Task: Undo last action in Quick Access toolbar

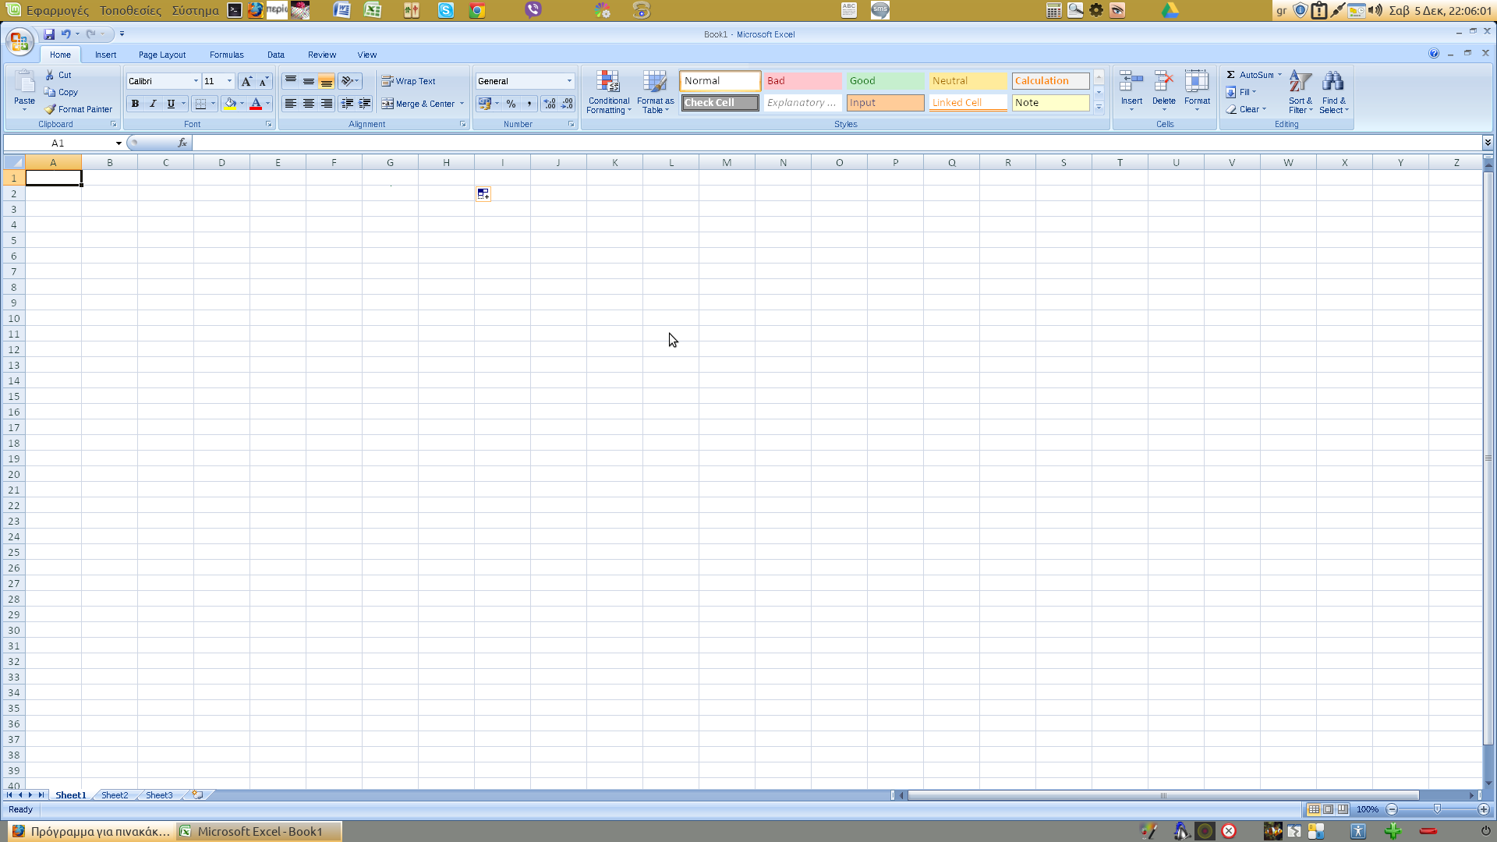Action: [66, 34]
